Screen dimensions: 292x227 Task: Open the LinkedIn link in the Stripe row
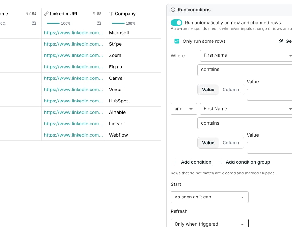coord(73,44)
